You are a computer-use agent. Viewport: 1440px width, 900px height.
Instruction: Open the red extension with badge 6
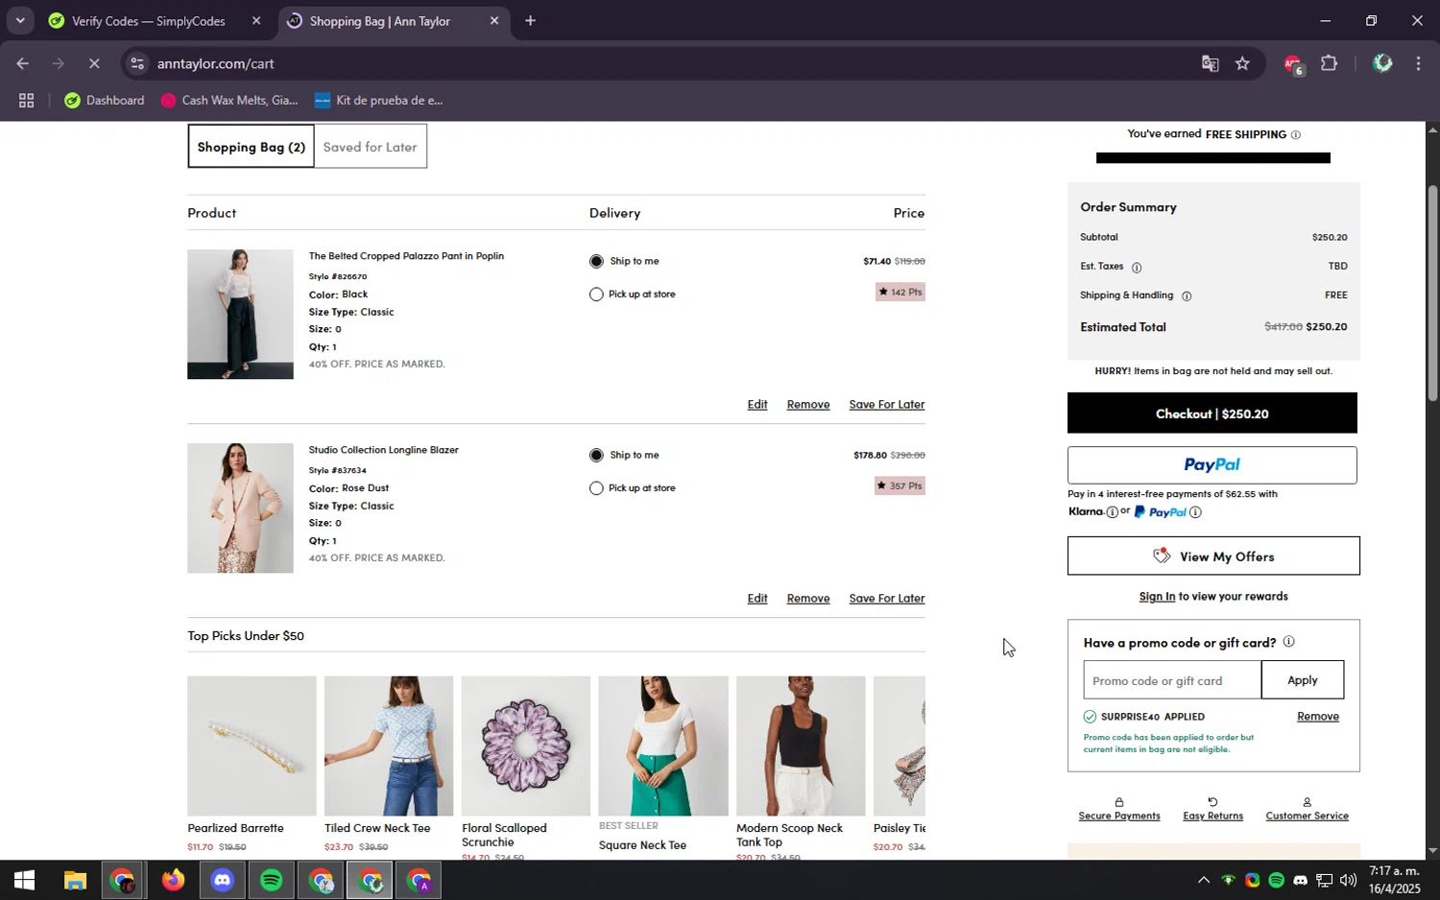1292,64
